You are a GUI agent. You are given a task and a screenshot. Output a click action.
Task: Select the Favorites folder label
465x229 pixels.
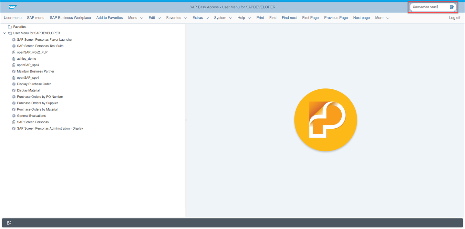tap(20, 27)
